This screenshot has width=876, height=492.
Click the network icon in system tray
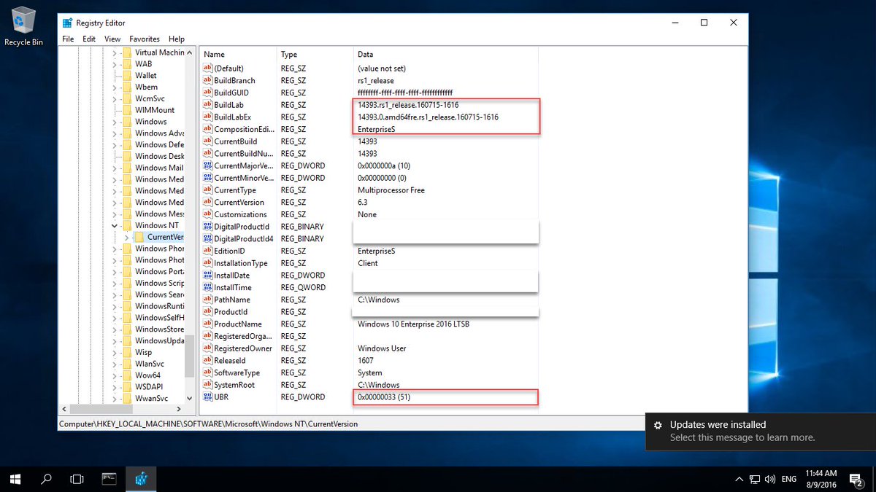pos(754,479)
